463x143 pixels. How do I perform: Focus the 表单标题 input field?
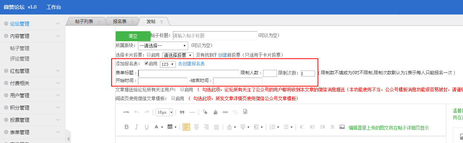coord(189,73)
